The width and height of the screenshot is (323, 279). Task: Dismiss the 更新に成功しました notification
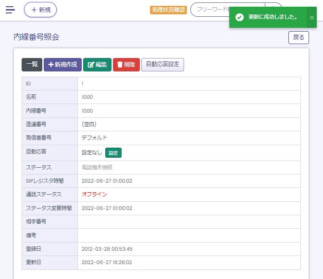pos(311,17)
